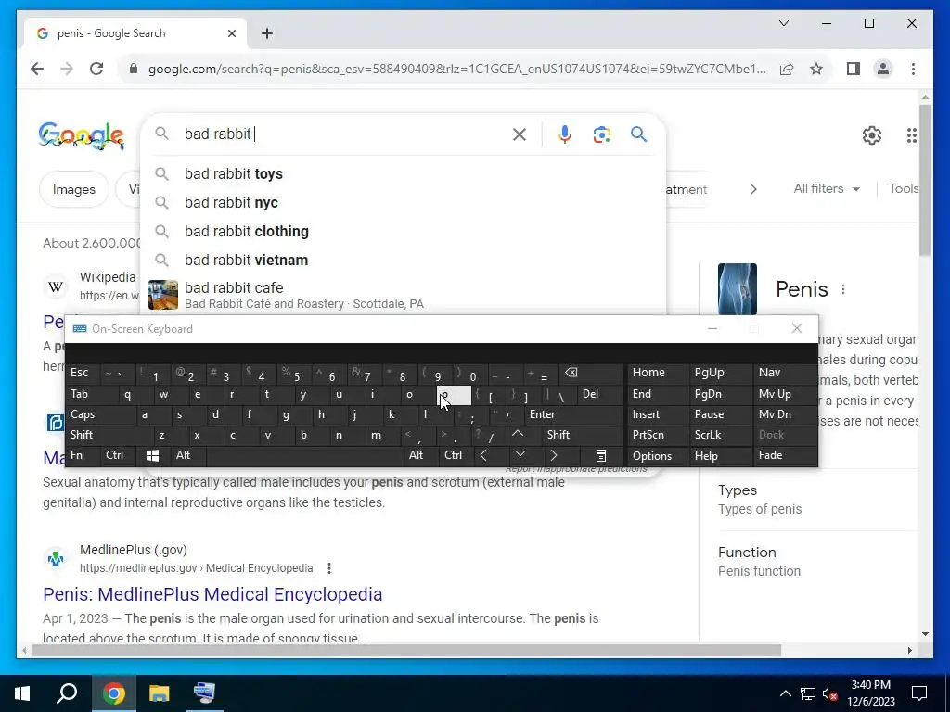Open Google quick settings gear
The width and height of the screenshot is (950, 712).
[x=872, y=135]
